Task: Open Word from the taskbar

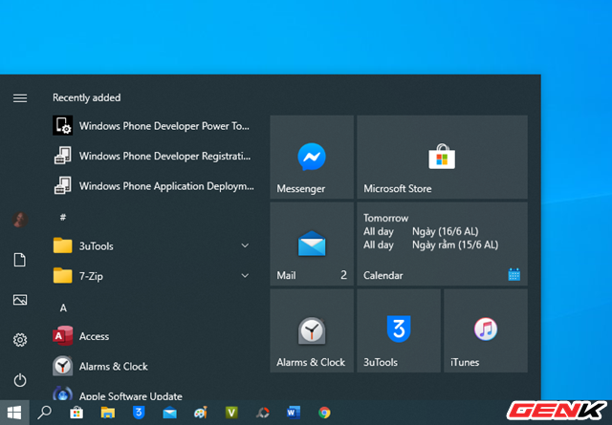Action: pos(294,413)
